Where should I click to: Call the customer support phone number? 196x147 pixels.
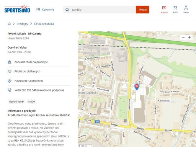pyautogui.click(x=39, y=90)
